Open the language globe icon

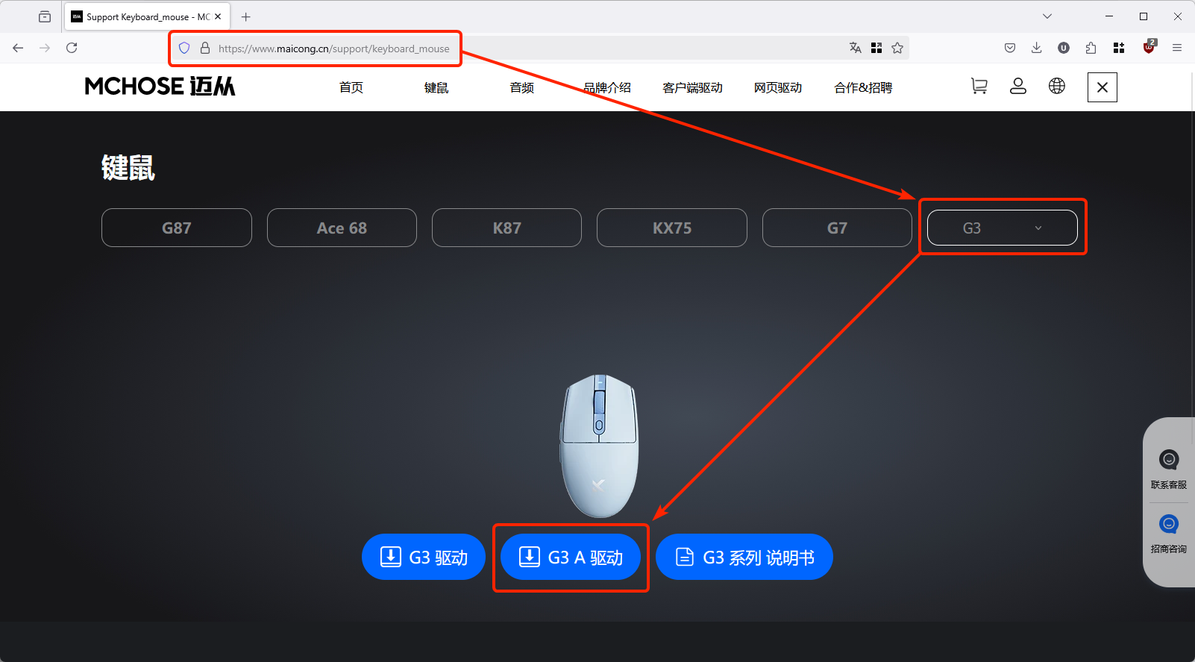click(1057, 86)
